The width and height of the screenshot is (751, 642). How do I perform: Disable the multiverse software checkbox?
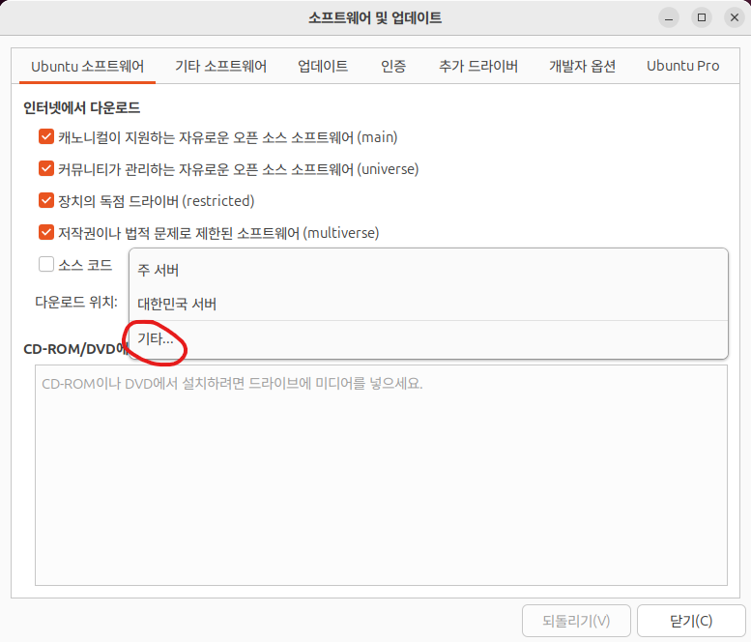click(x=46, y=232)
